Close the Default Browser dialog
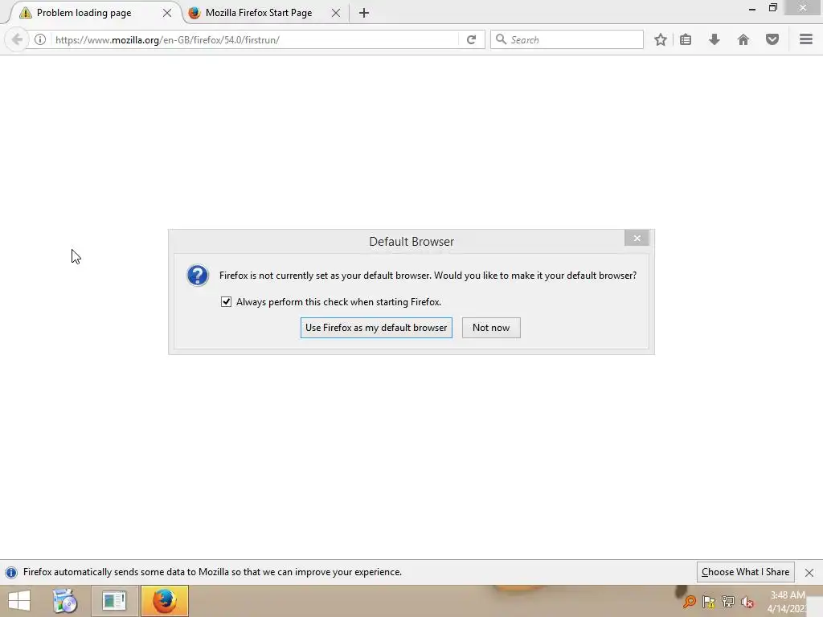 [x=637, y=238]
